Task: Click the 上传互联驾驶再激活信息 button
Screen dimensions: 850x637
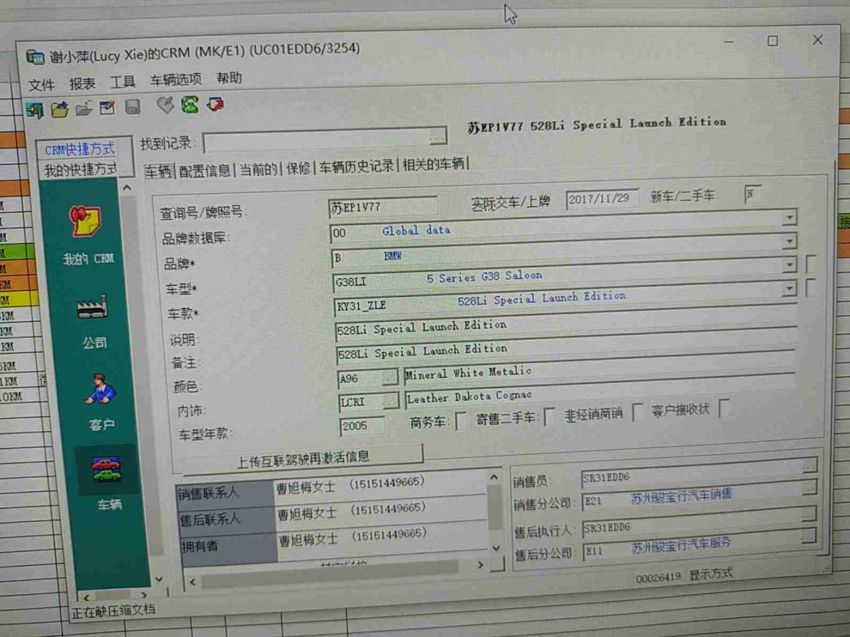Action: [303, 459]
